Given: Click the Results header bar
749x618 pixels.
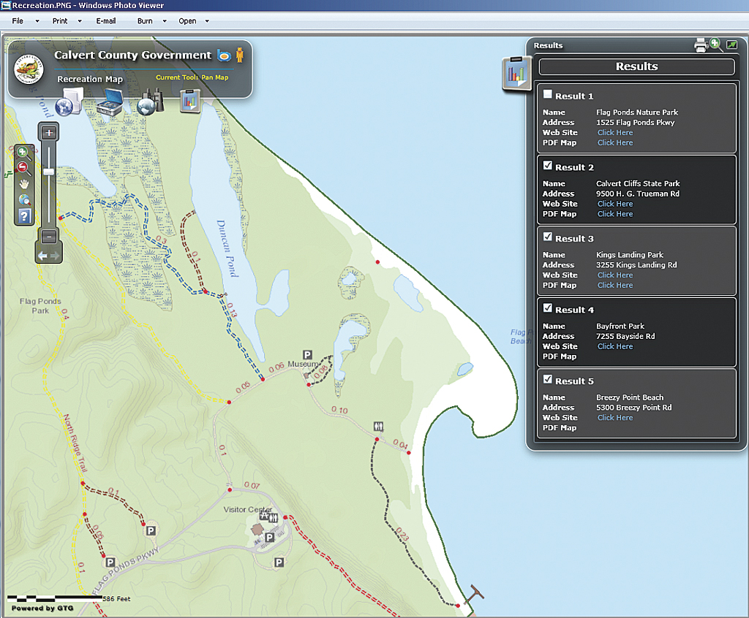Looking at the screenshot, I should tap(637, 66).
